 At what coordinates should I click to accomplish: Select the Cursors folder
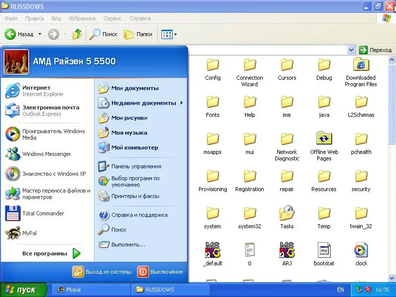tap(287, 69)
